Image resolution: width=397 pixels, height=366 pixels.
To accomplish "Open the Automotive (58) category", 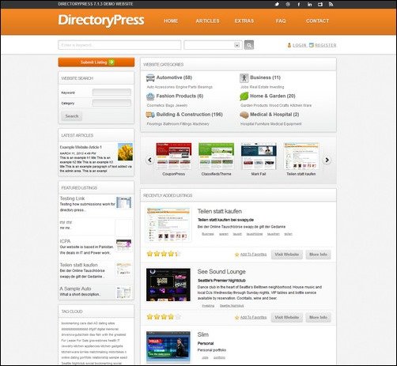I will click(x=174, y=77).
